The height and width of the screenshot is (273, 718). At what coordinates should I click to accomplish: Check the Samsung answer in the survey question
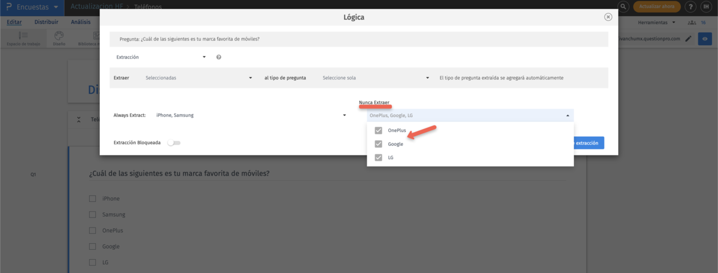click(x=92, y=214)
